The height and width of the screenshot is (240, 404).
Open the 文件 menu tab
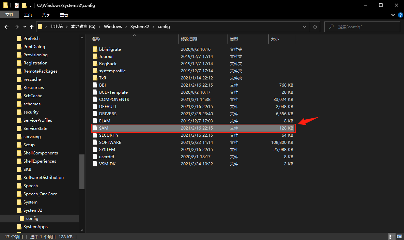[x=10, y=15]
